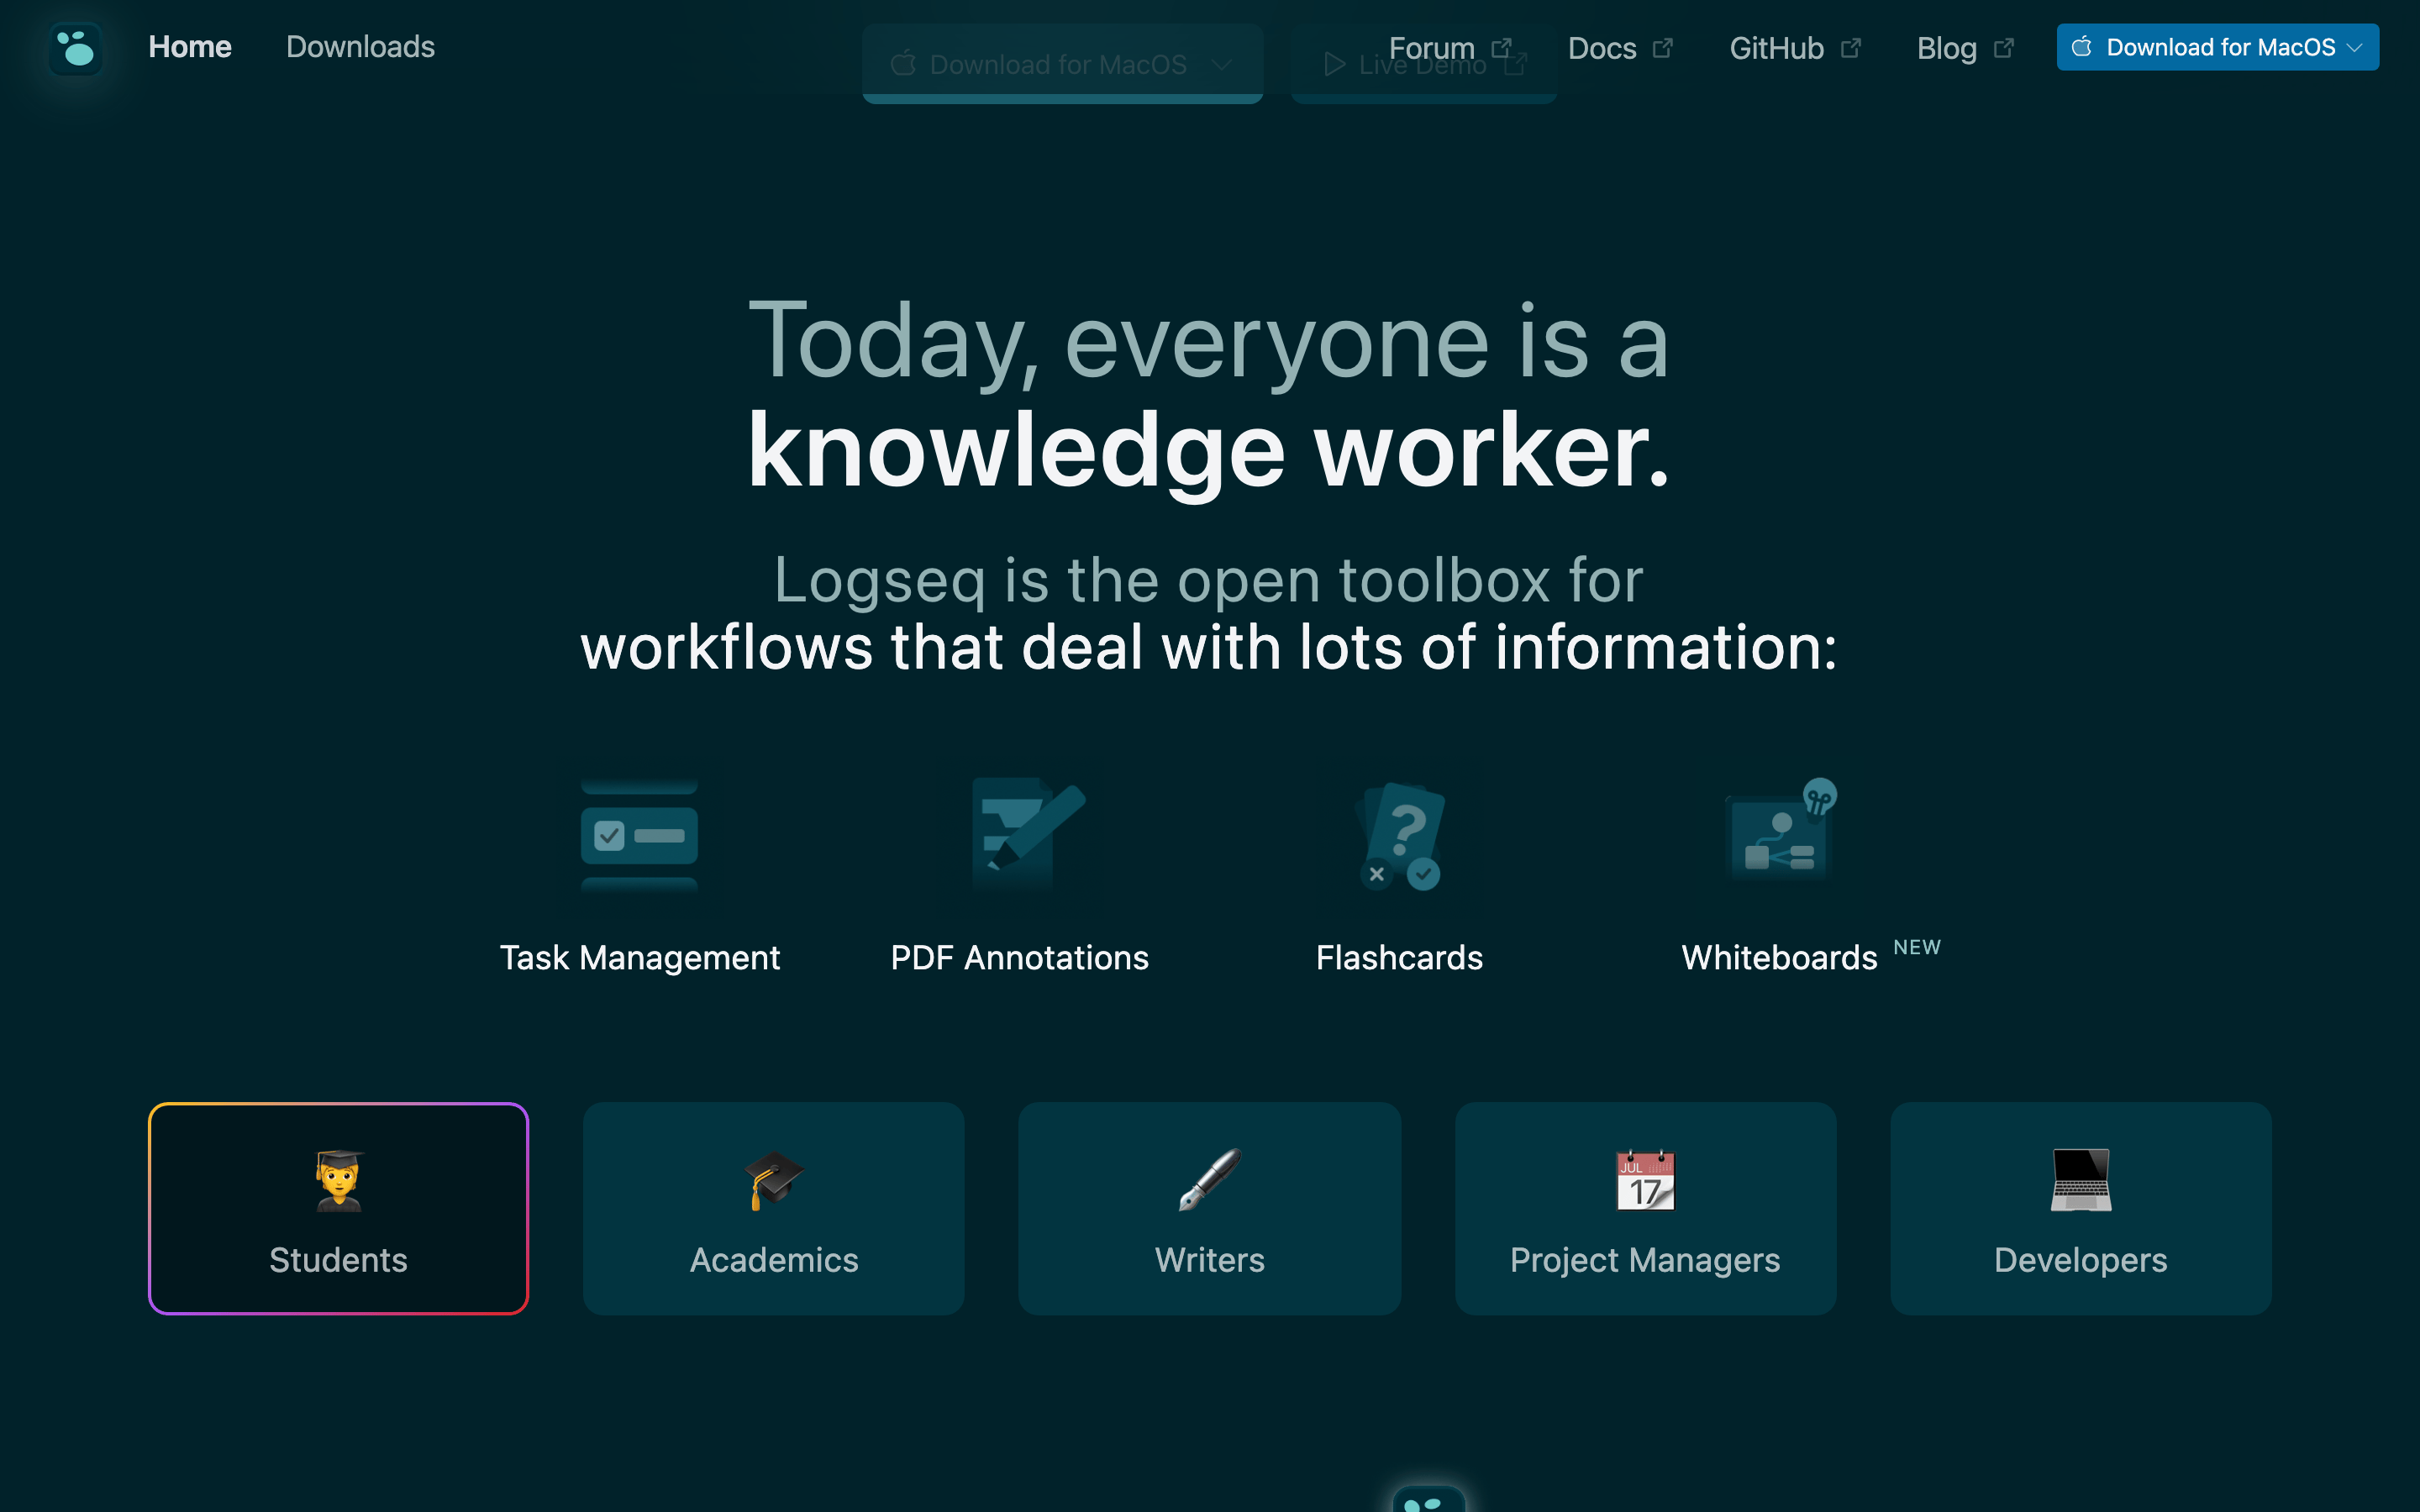Click the Apple icon on the blue Download button

pos(2082,47)
